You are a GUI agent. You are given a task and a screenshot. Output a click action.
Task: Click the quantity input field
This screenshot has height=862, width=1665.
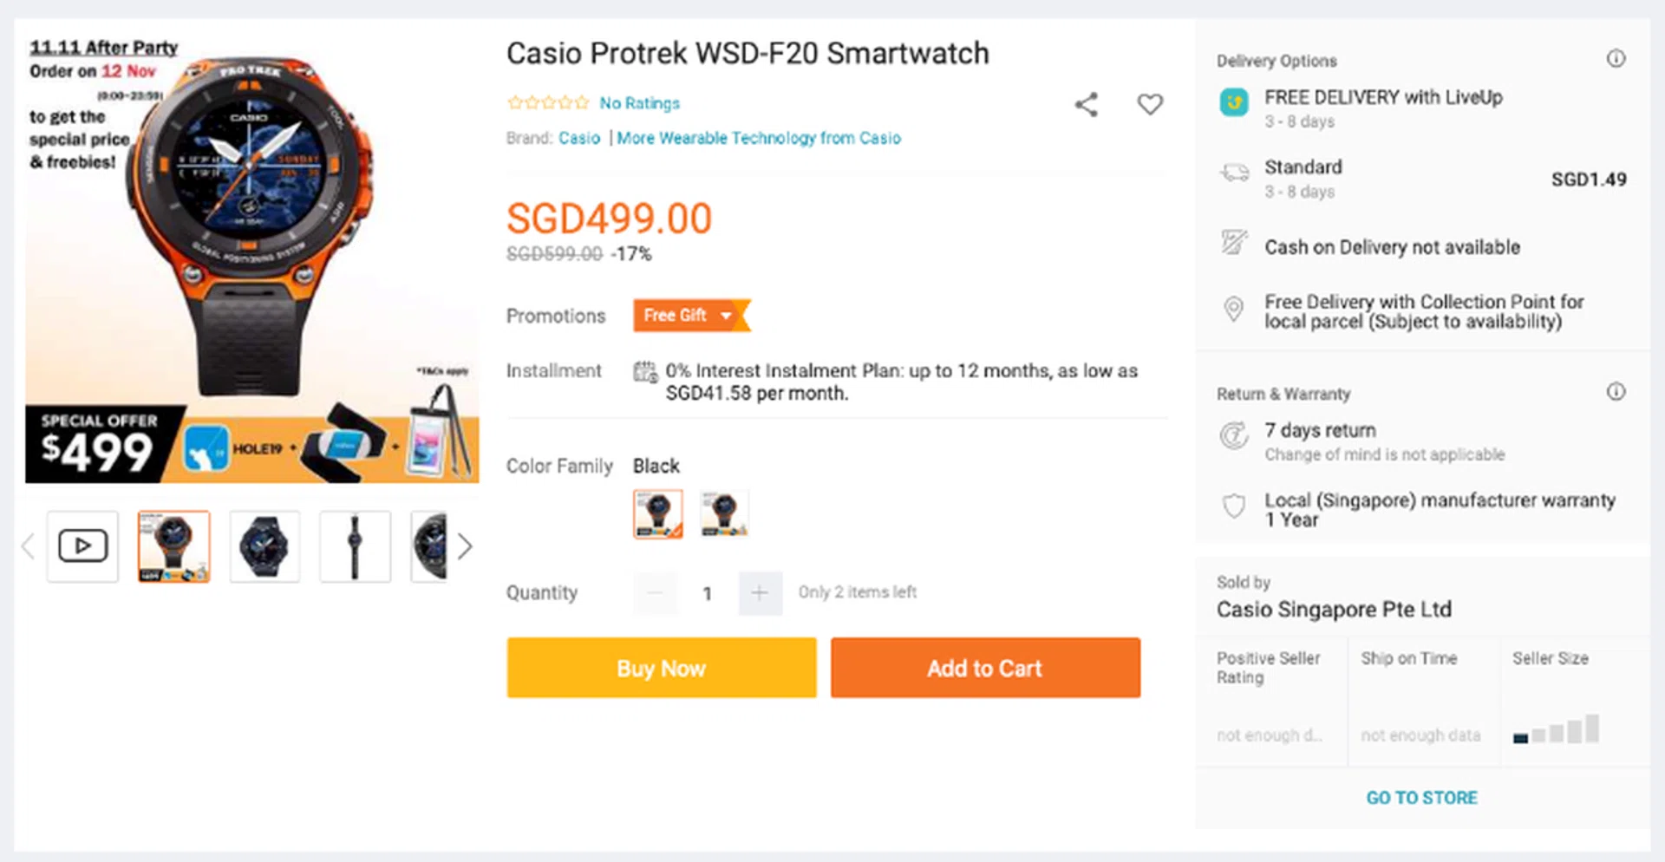(708, 593)
